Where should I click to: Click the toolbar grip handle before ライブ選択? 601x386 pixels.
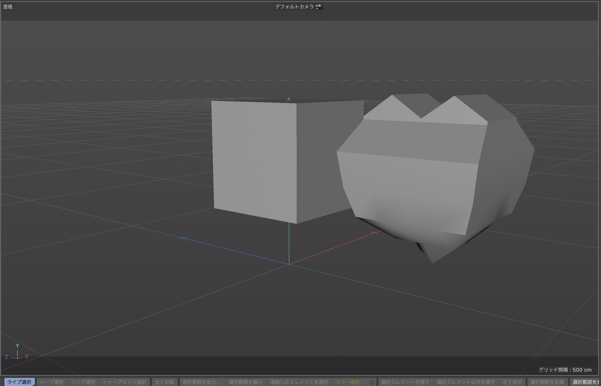[x=2, y=382]
